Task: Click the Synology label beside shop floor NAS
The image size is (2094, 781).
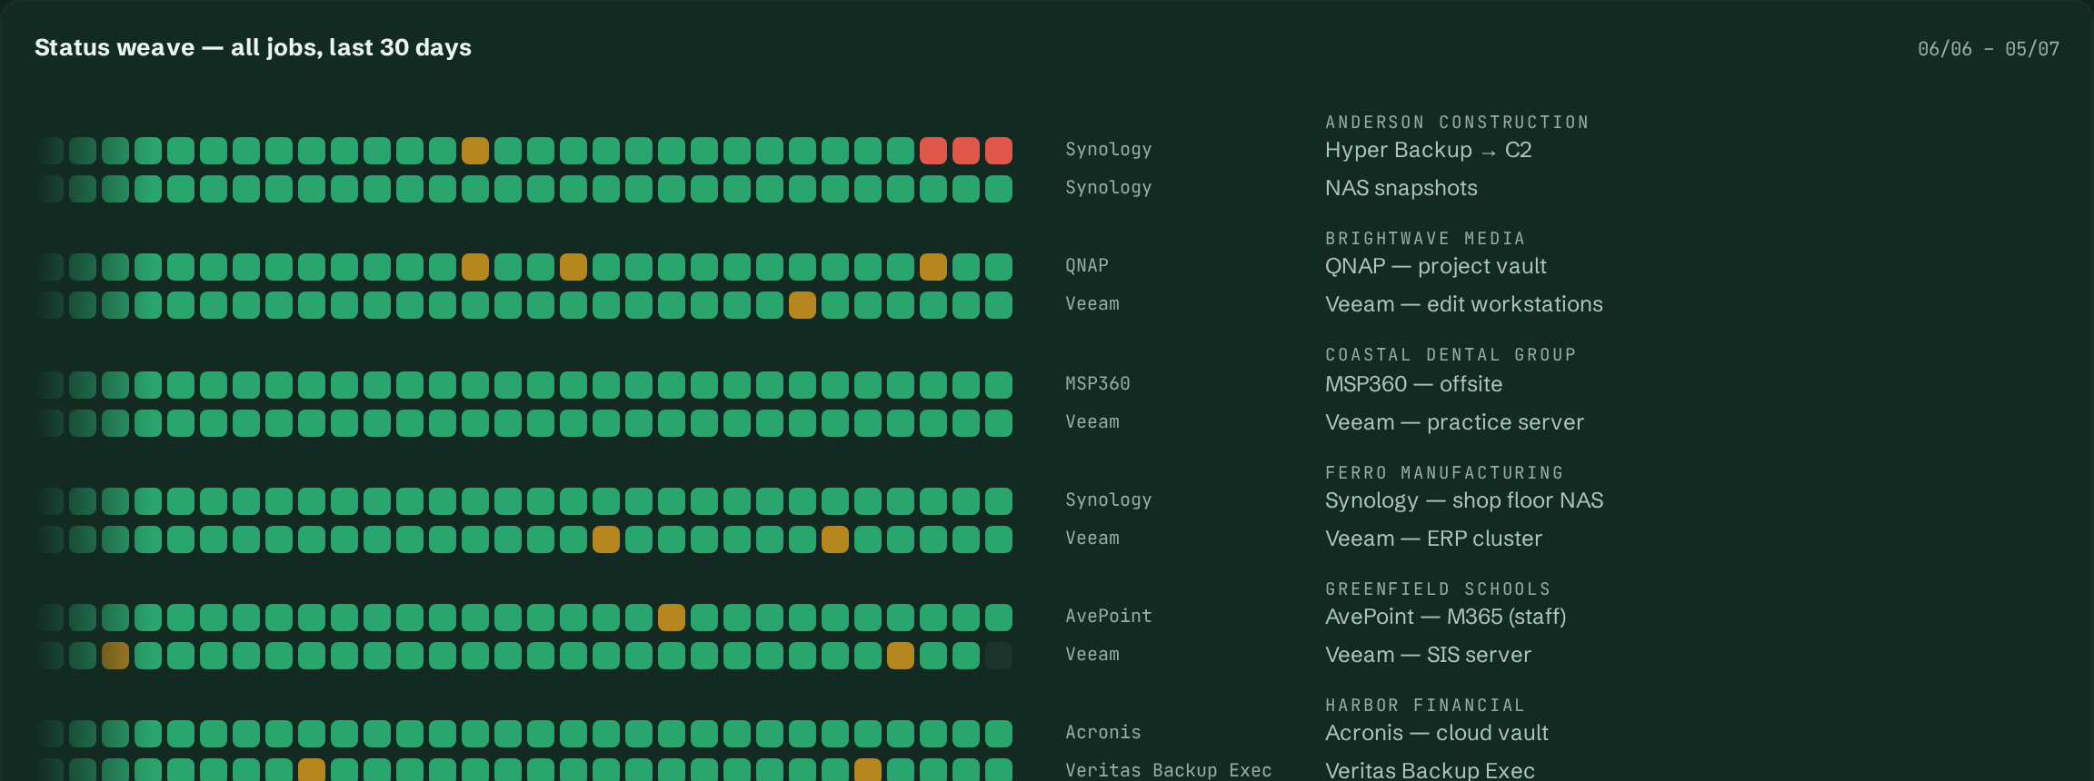Action: click(1109, 500)
